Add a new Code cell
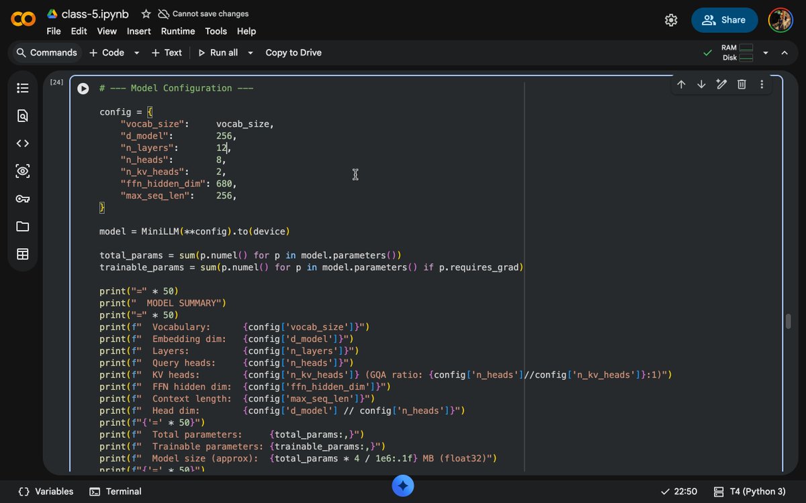806x503 pixels. tap(107, 52)
